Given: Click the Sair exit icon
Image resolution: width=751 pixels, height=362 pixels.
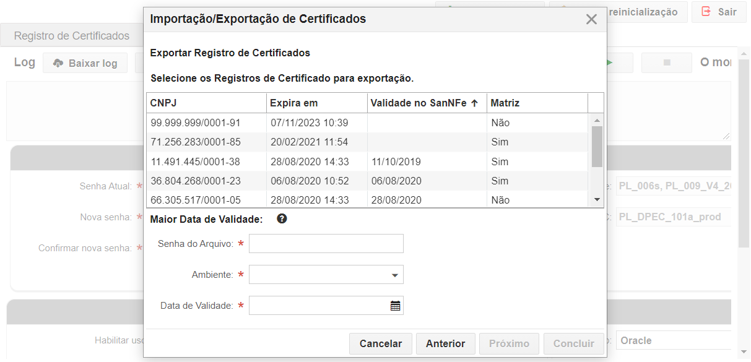Looking at the screenshot, I should (705, 12).
